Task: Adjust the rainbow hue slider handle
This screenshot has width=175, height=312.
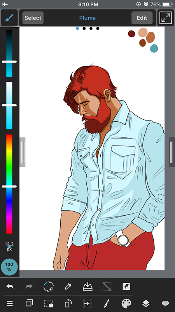Action: pos(9,186)
